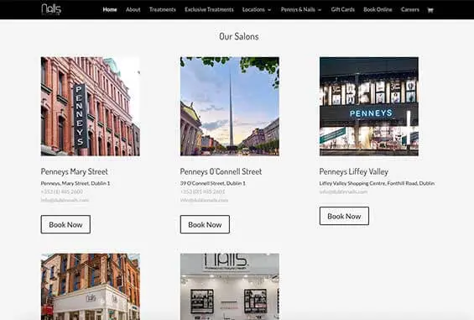This screenshot has width=474, height=320.
Task: Open the Penneys Liffey Valley storefront photo
Action: pyautogui.click(x=369, y=107)
